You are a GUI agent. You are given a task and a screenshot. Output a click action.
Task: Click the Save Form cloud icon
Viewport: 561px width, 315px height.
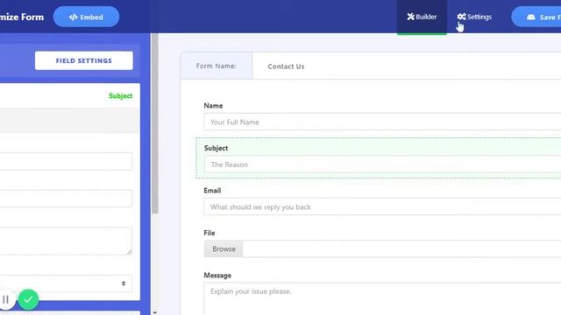click(531, 17)
